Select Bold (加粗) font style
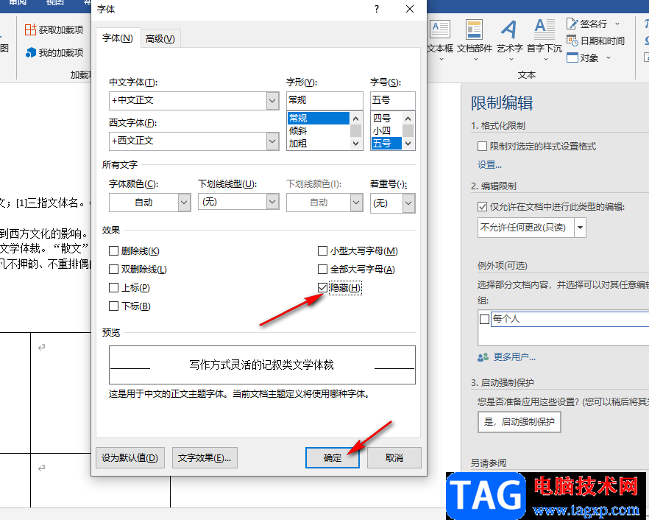The width and height of the screenshot is (649, 520). [x=319, y=144]
